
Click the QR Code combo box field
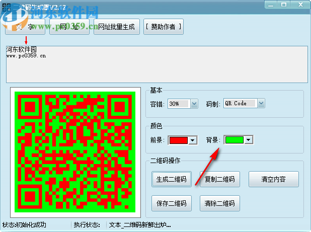coord(241,103)
